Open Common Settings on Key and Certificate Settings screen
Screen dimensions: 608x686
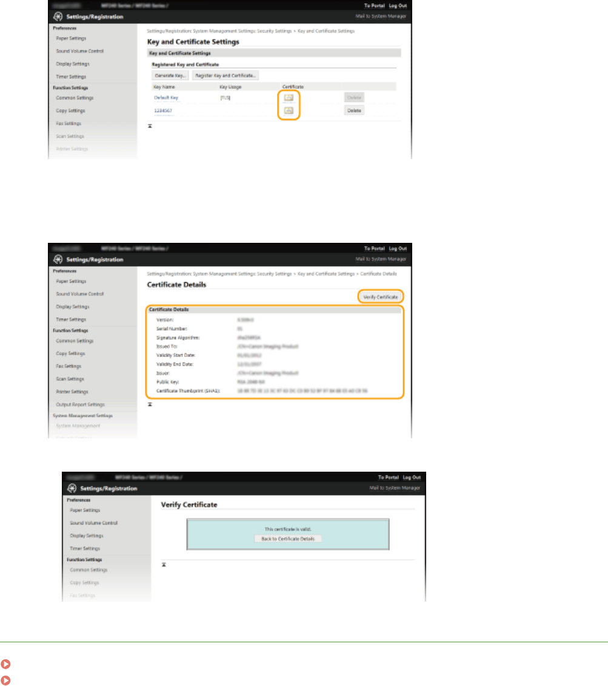[x=75, y=98]
